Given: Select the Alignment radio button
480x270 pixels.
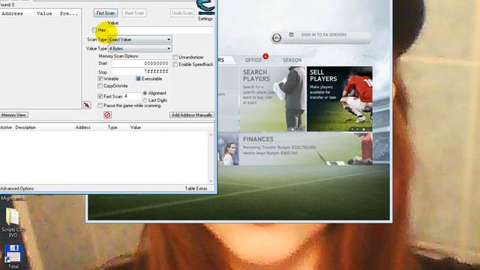Looking at the screenshot, I should [145, 93].
